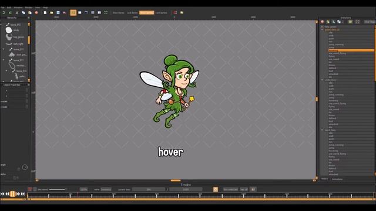Jump to the animation end with the skip button

pos(23,194)
